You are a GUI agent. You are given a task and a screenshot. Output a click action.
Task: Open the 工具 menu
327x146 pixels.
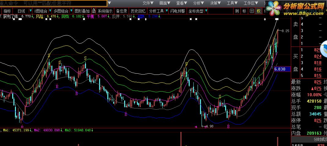click(x=232, y=3)
